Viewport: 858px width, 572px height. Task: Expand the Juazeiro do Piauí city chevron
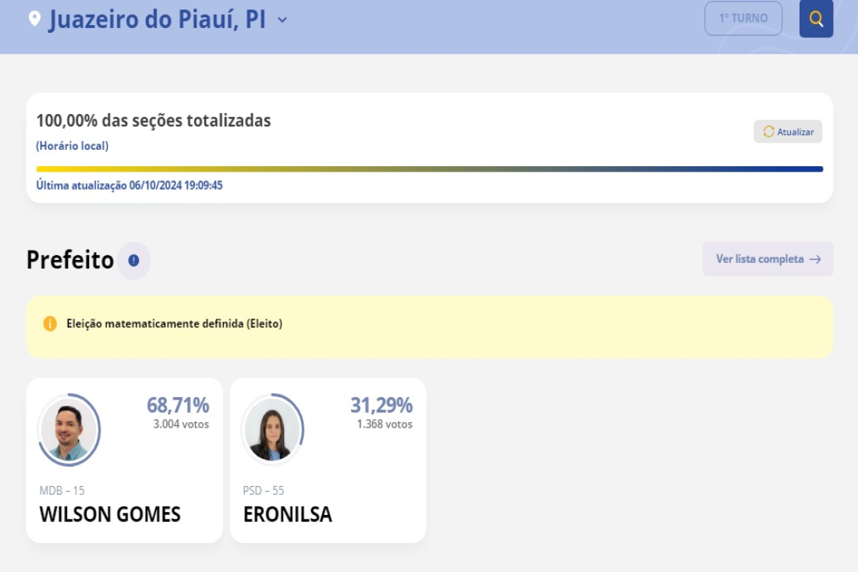click(x=282, y=20)
